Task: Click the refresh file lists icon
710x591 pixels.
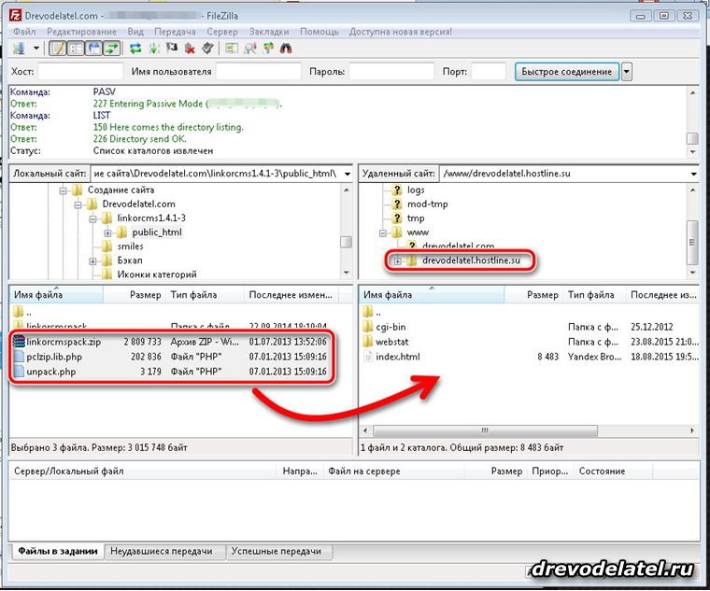Action: pyautogui.click(x=135, y=48)
